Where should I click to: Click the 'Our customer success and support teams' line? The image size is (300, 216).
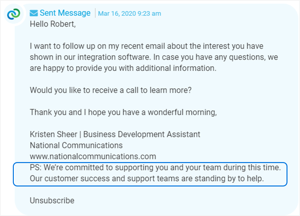coord(147,178)
